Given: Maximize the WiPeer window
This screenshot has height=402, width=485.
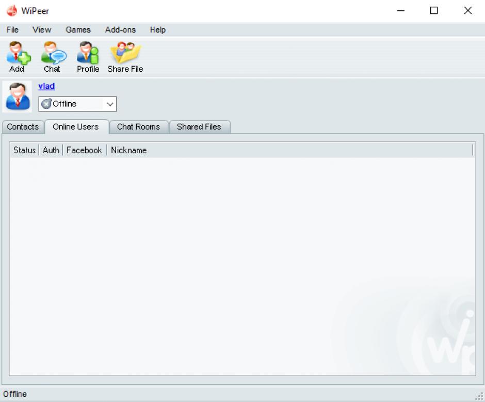Looking at the screenshot, I should point(434,11).
